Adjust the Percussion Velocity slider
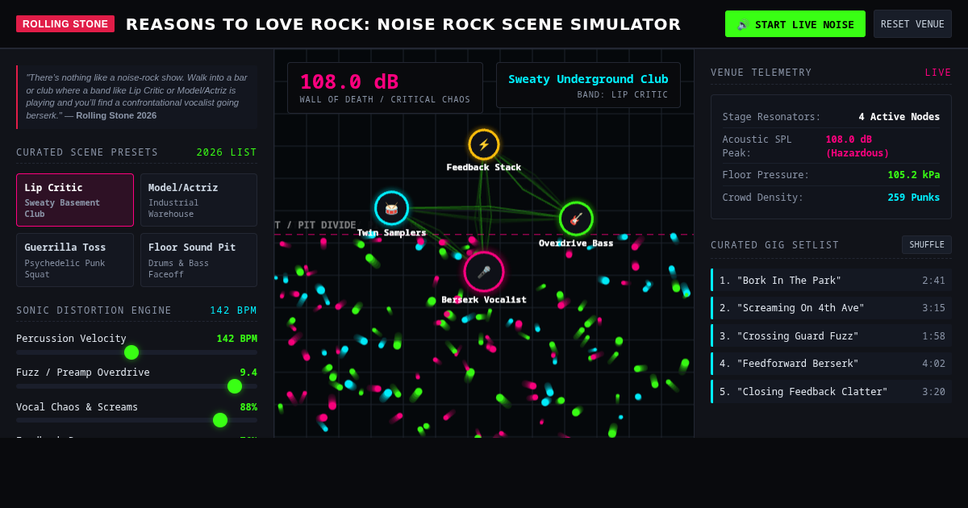The image size is (968, 508). (x=136, y=352)
